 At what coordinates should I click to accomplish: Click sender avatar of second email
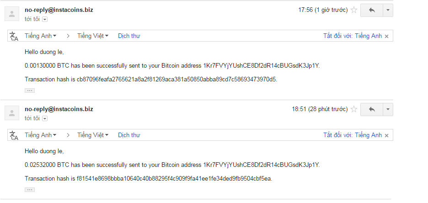pyautogui.click(x=12, y=113)
